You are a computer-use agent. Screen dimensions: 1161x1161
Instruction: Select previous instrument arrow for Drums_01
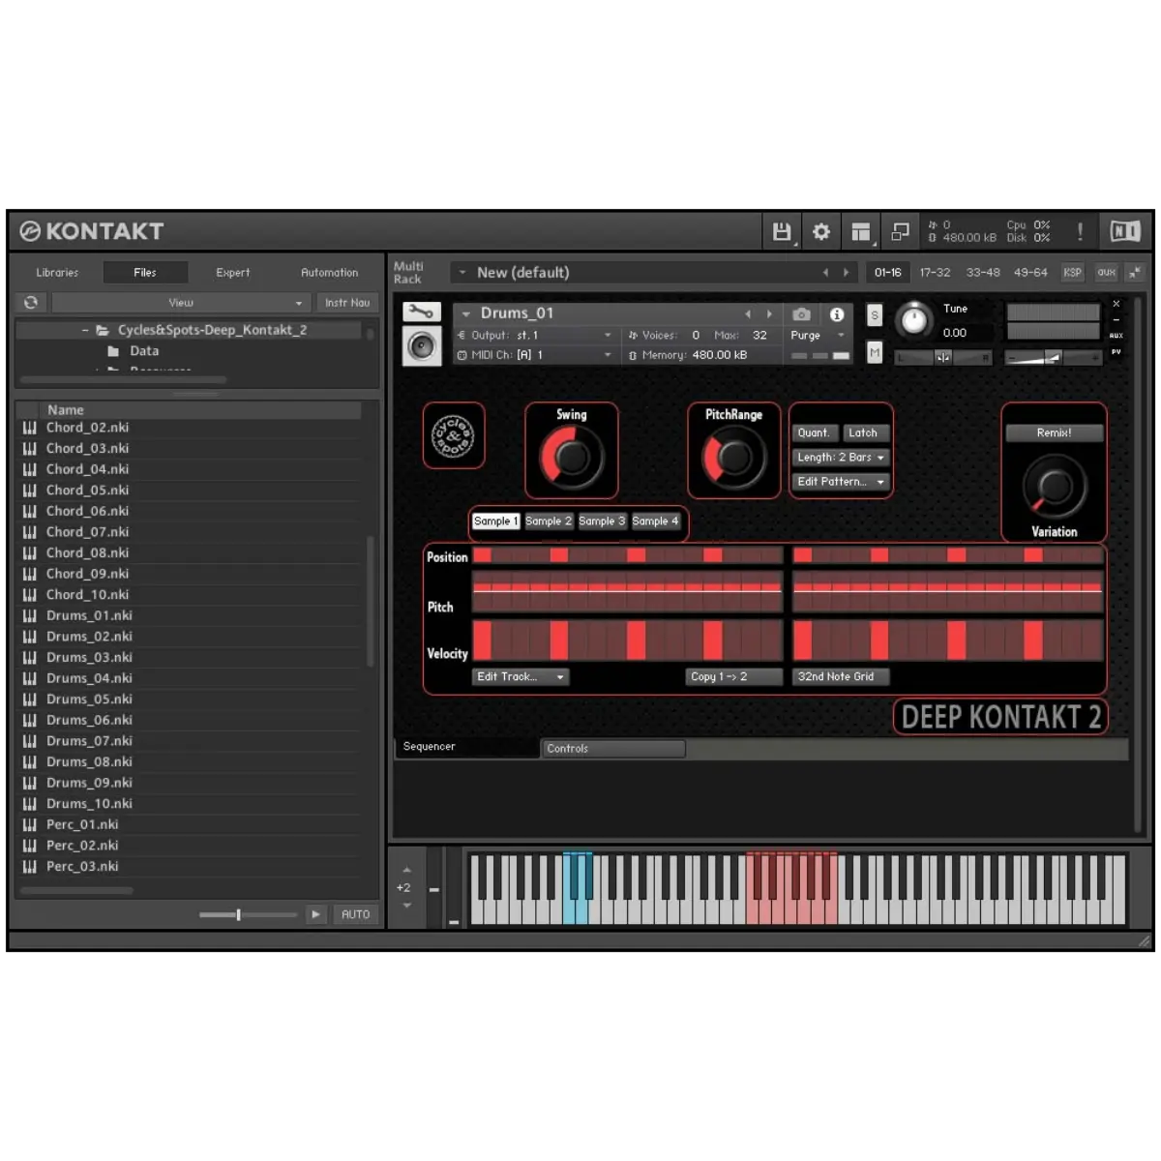[x=748, y=314]
